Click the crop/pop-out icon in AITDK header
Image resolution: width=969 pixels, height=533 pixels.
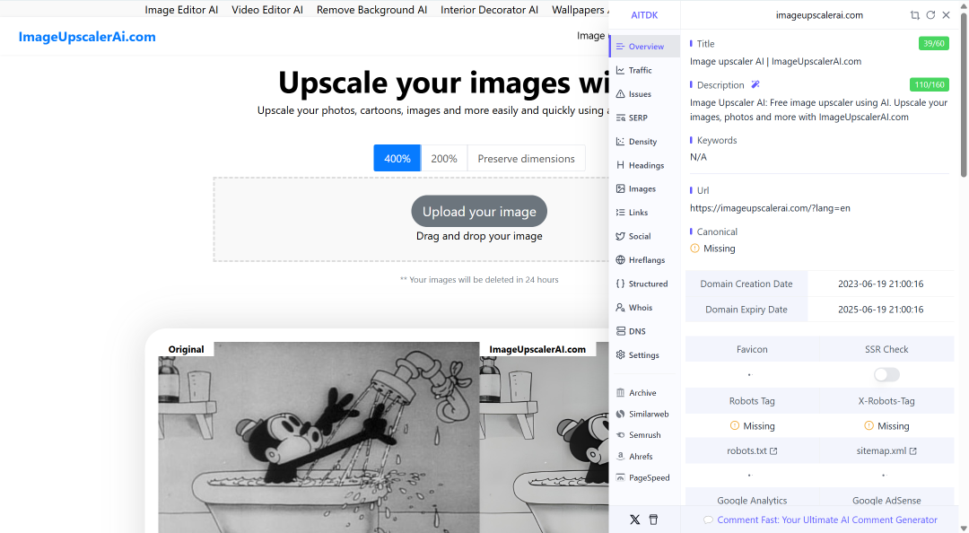pyautogui.click(x=914, y=15)
